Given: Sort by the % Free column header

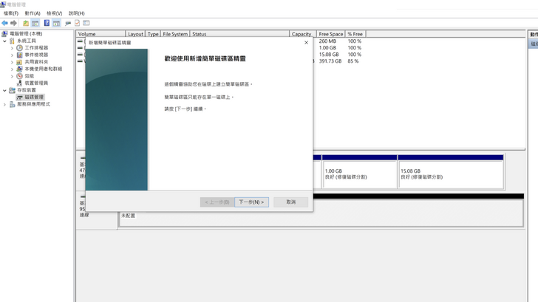Looking at the screenshot, I should click(x=355, y=34).
